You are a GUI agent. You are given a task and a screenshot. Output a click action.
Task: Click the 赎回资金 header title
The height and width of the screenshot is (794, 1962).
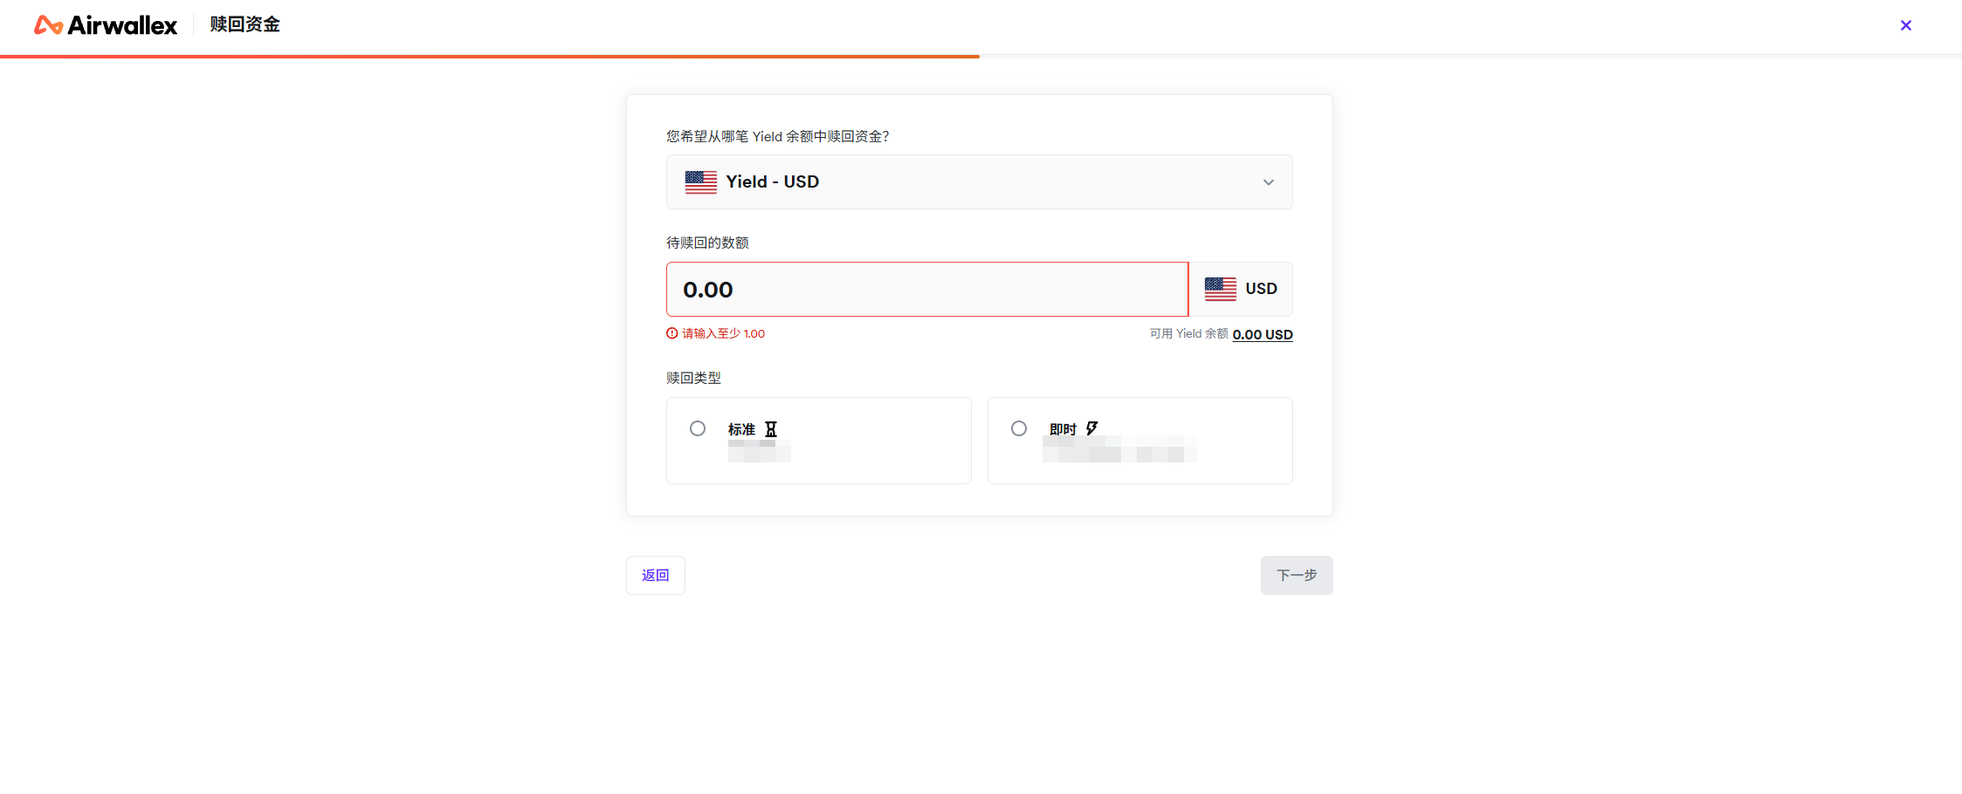(244, 24)
